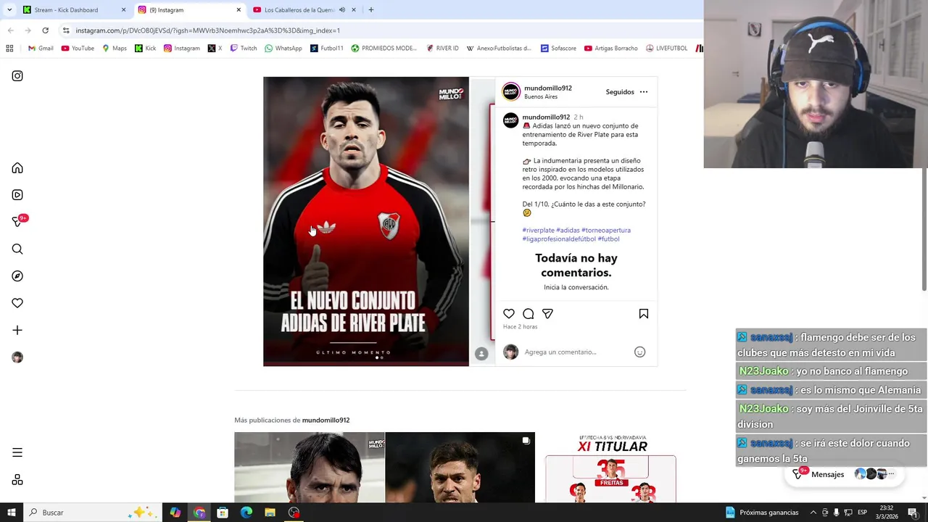Open WhatsApp bookmark
The image size is (928, 522).
(x=283, y=49)
